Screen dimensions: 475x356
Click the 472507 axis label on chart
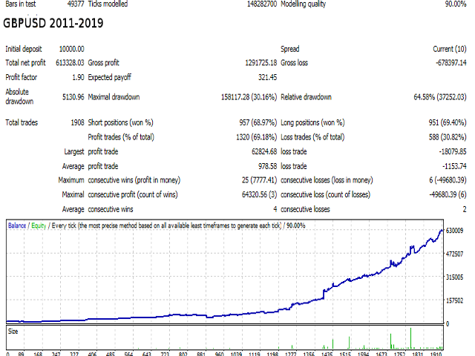pyautogui.click(x=454, y=254)
